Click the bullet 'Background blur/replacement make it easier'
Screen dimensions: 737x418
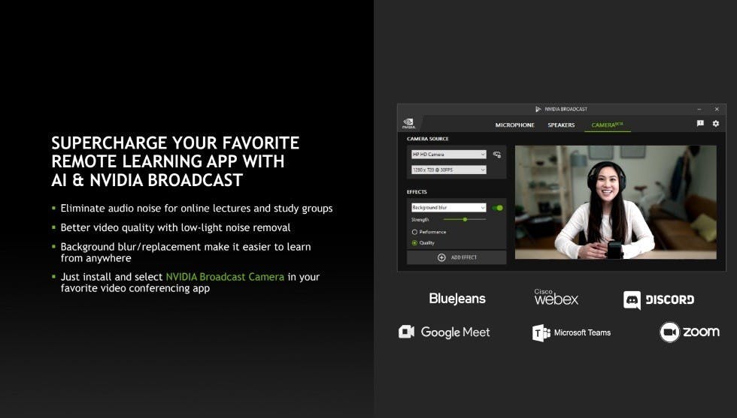coord(186,252)
